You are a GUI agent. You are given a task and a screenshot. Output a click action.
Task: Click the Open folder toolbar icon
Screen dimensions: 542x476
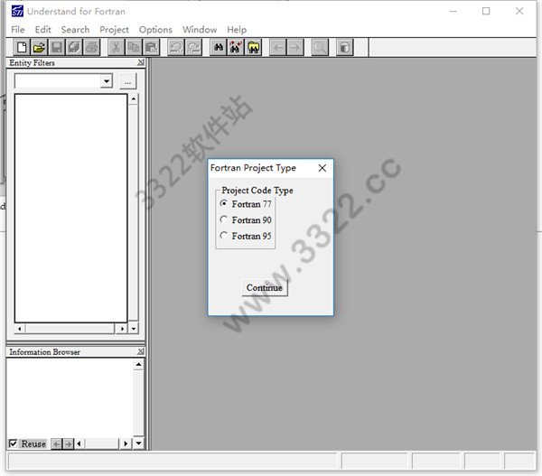click(x=40, y=47)
